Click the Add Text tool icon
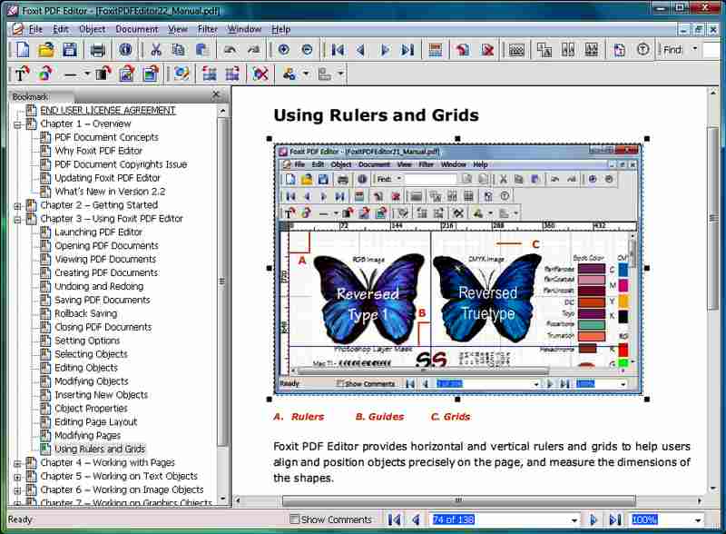Image resolution: width=726 pixels, height=534 pixels. pyautogui.click(x=22, y=74)
